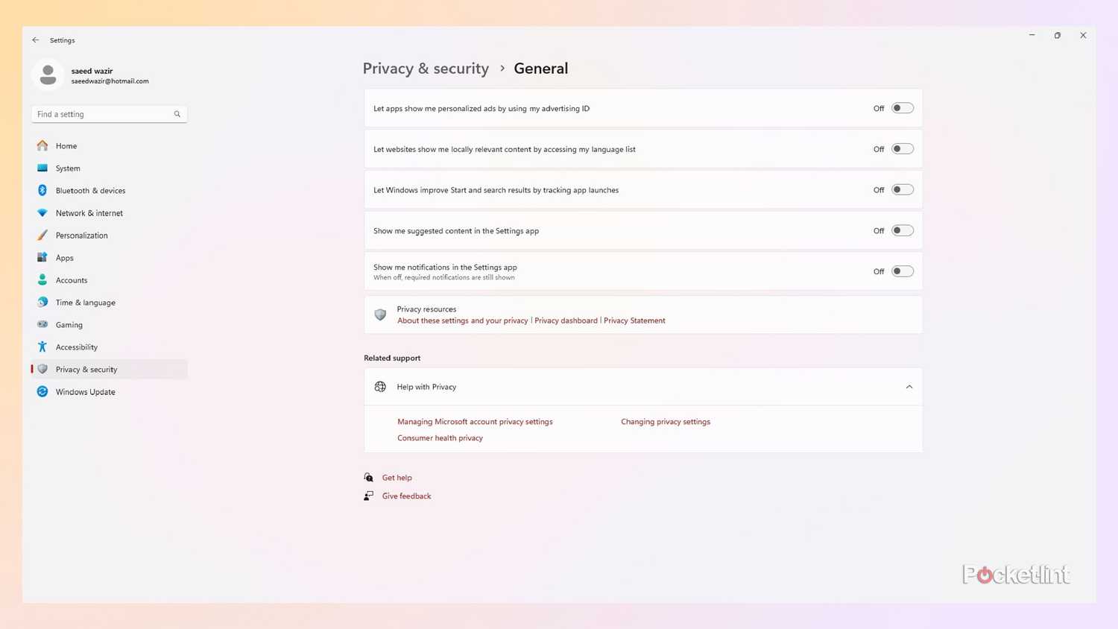
Task: Click the Gaming controller icon in sidebar
Action: [42, 324]
